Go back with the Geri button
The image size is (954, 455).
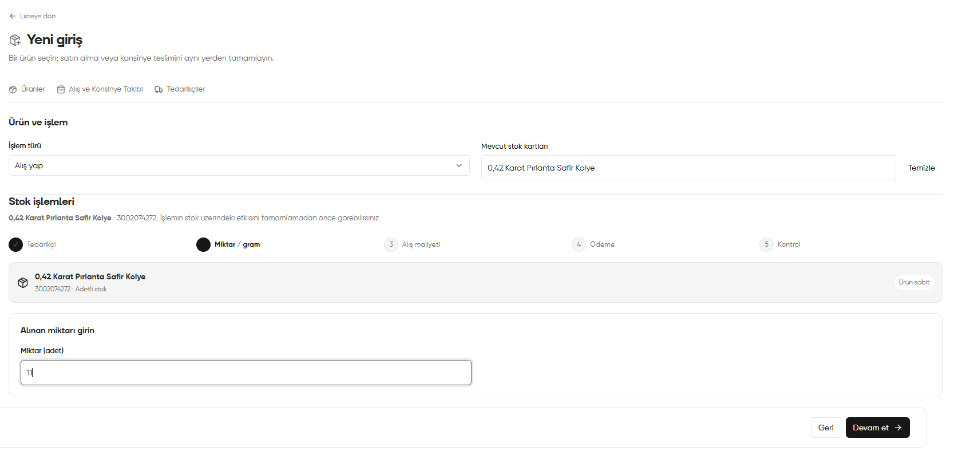tap(826, 428)
